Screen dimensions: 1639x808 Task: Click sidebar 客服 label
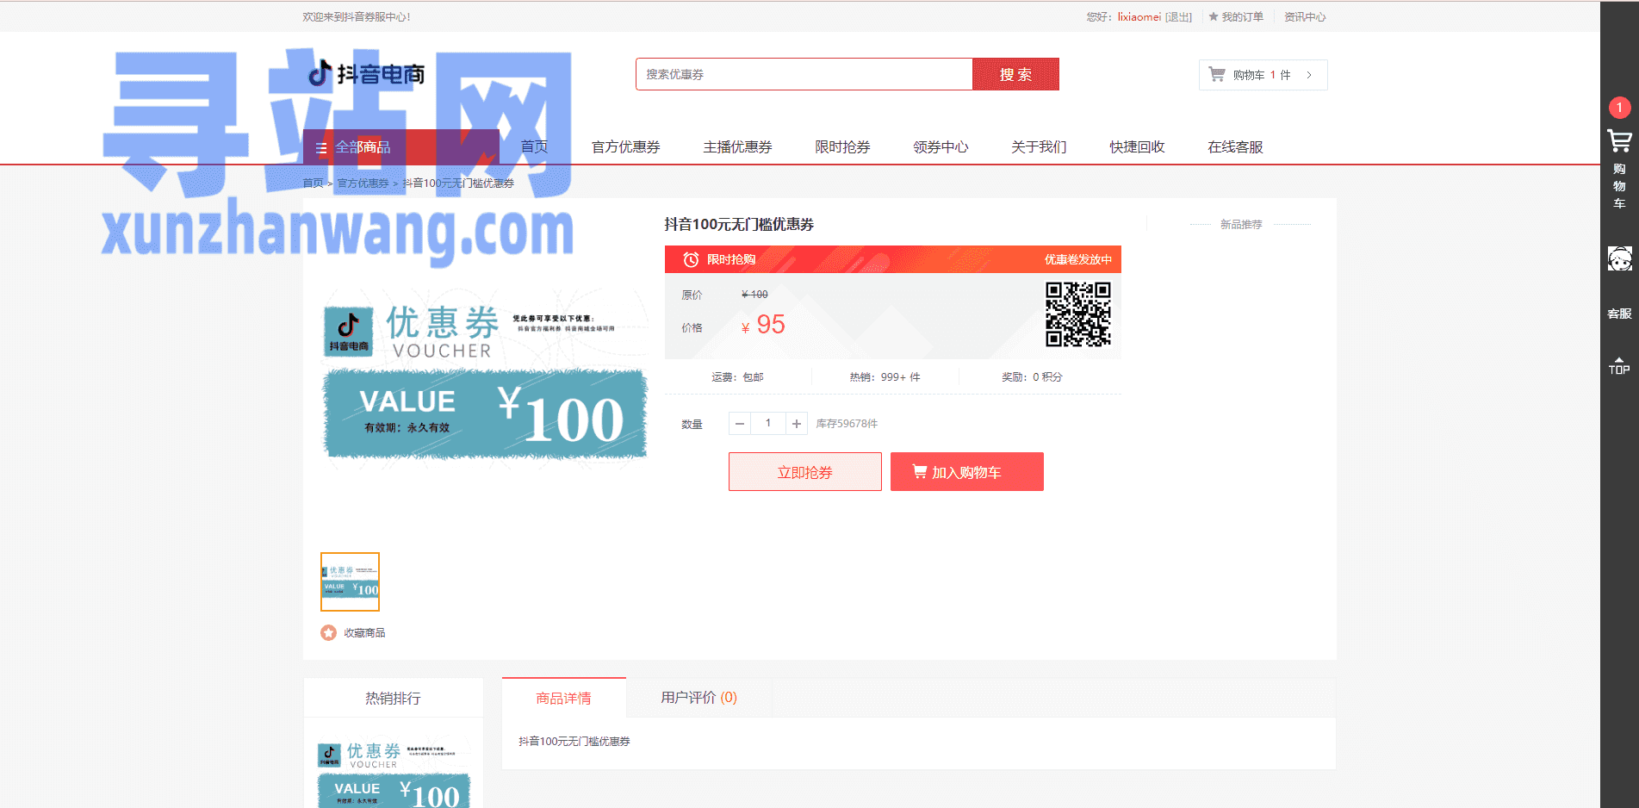pyautogui.click(x=1619, y=314)
